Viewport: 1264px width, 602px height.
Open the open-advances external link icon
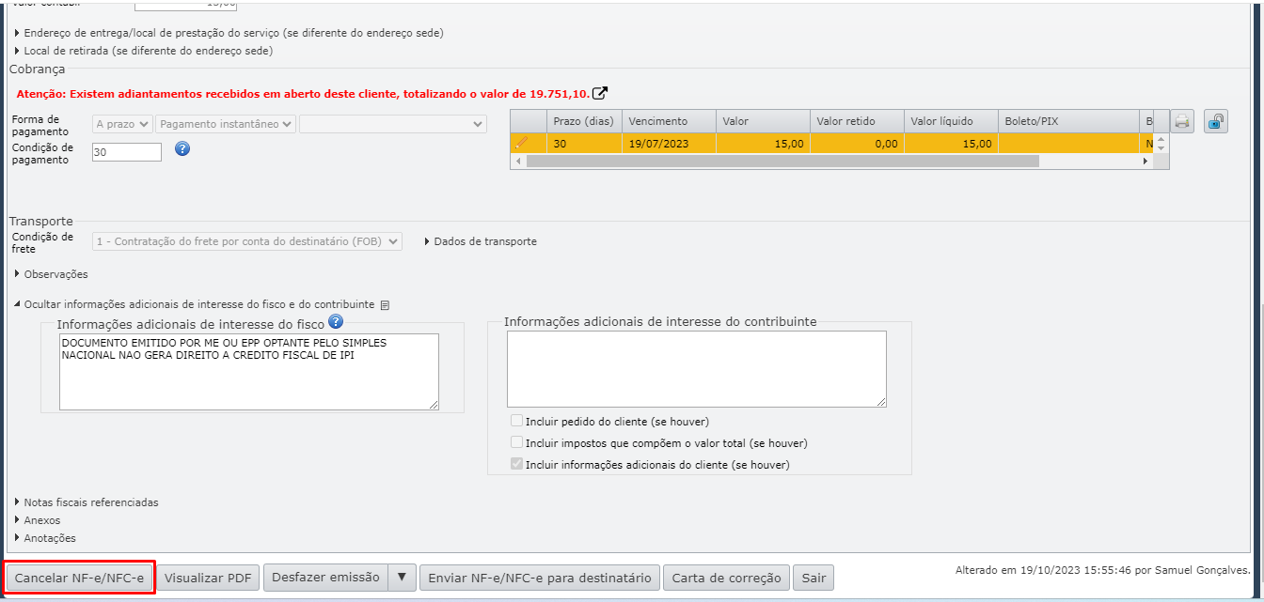coord(599,93)
